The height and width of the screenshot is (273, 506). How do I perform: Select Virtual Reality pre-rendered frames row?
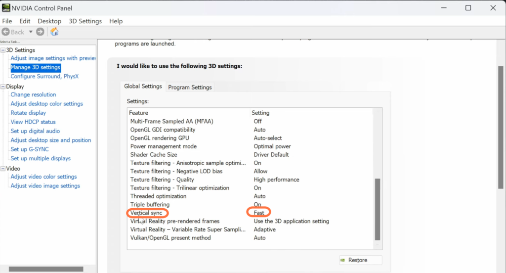(250, 221)
